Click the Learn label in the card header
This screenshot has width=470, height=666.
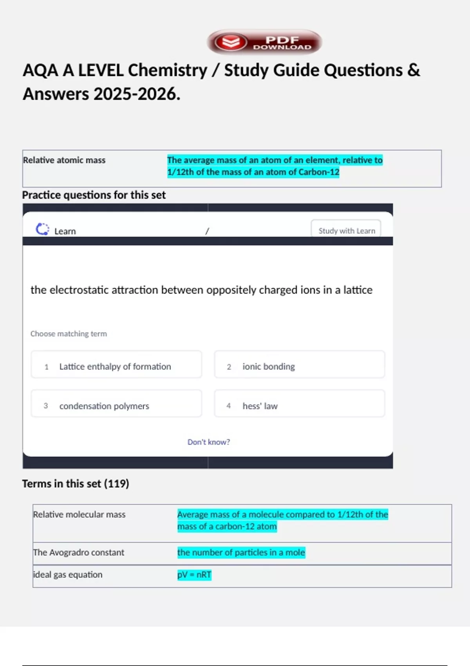65,231
